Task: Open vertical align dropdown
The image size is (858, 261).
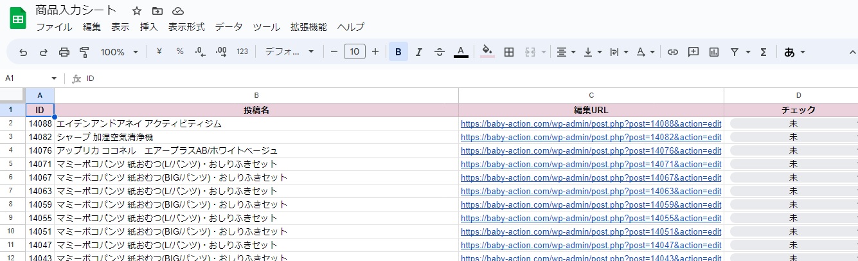Action: coord(592,52)
